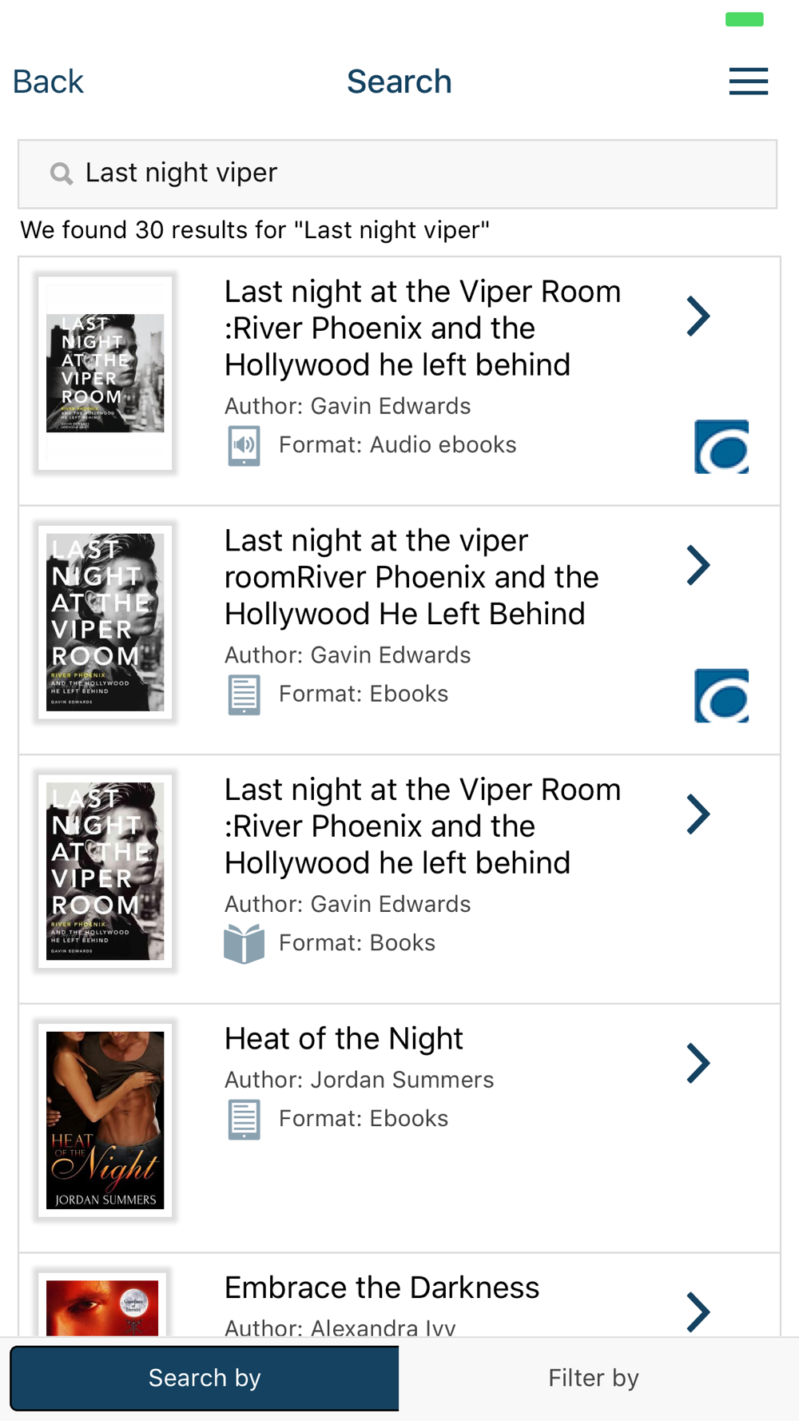
Task: Expand Embrace the Darkness details
Action: [698, 1312]
